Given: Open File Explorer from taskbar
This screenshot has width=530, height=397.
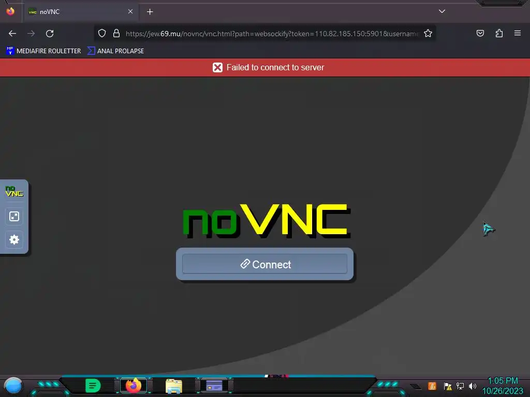Looking at the screenshot, I should [174, 386].
